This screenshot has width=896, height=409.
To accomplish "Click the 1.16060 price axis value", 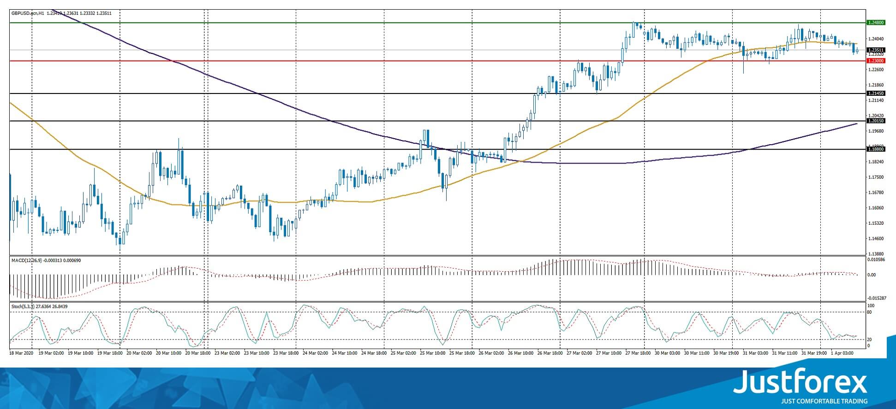I will coord(876,208).
